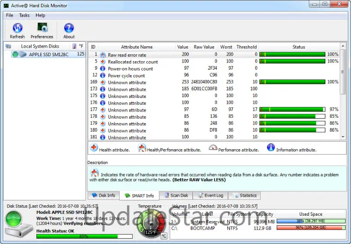
Task: Click the info icon of attribute 176
Action: [x=103, y=103]
